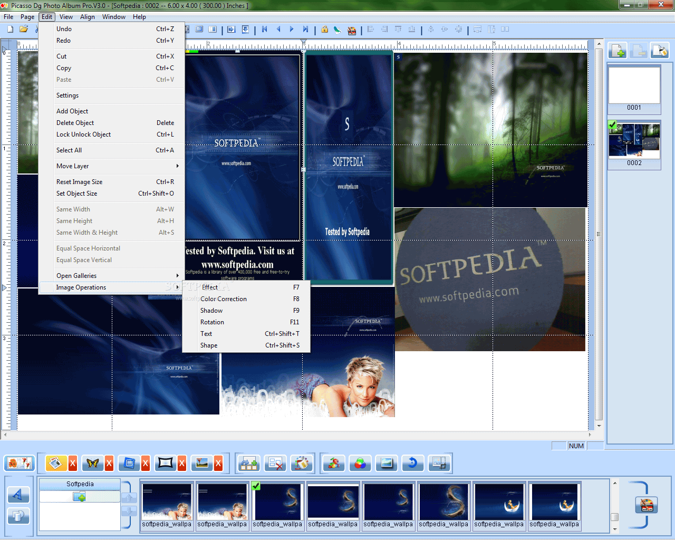Select page 0001 thumbnail
The image size is (675, 540).
coord(634,89)
